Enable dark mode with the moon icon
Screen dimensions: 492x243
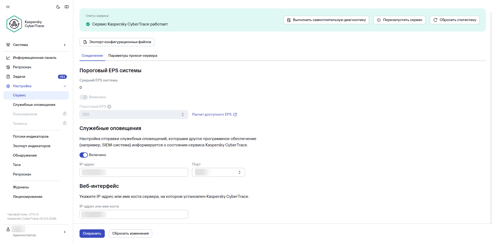click(58, 7)
